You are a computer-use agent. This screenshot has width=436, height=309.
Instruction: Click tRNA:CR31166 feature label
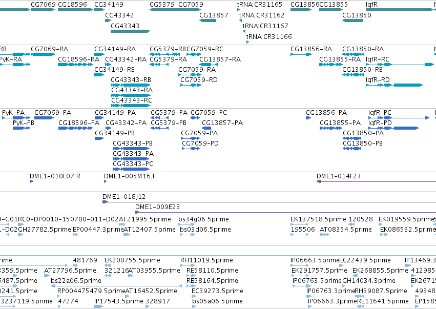(x=269, y=36)
